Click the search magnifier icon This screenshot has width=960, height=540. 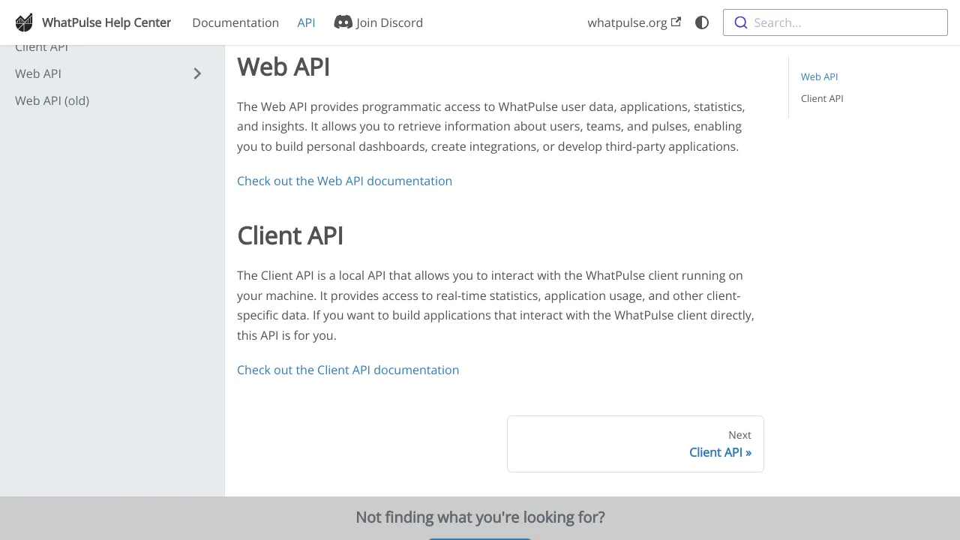coord(740,22)
